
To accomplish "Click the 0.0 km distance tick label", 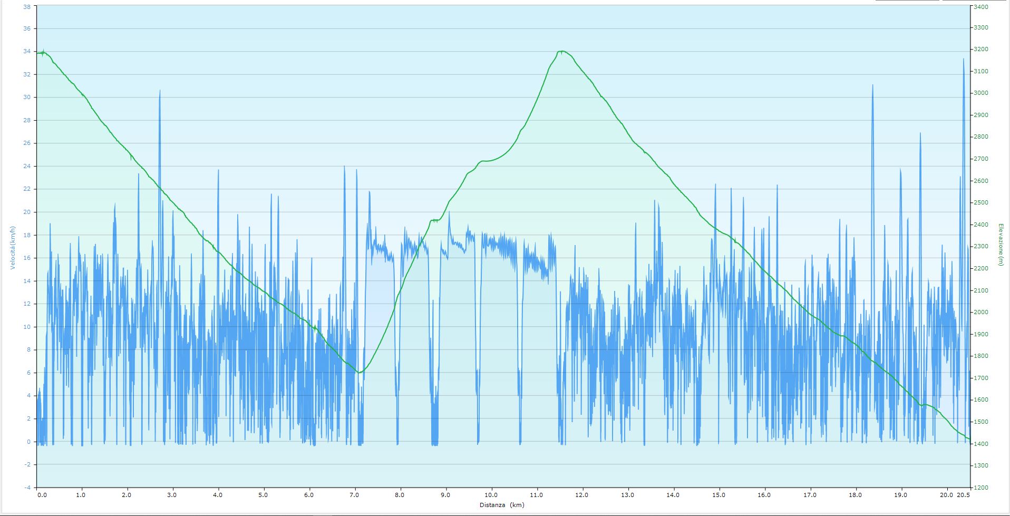I will click(x=42, y=495).
